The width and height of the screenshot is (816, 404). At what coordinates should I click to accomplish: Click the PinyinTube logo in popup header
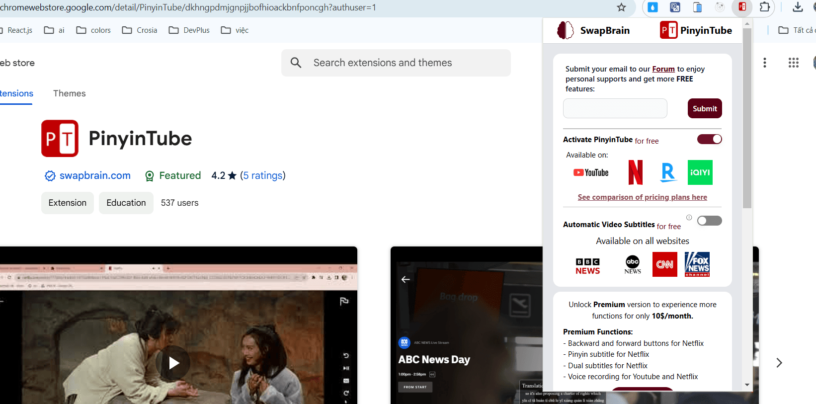[x=696, y=30]
